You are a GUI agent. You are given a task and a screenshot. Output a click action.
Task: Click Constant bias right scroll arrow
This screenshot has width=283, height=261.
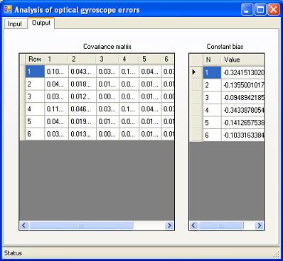tap(259, 226)
